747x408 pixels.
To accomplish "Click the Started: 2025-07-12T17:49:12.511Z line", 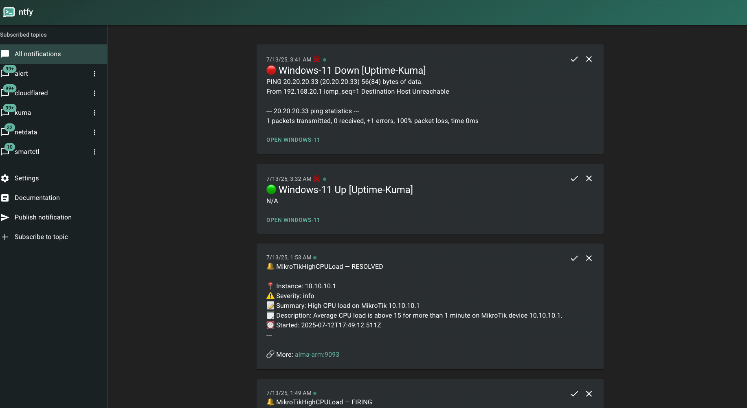I will pos(324,325).
